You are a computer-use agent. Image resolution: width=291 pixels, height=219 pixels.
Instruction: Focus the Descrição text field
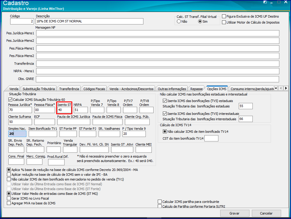pos(89,21)
